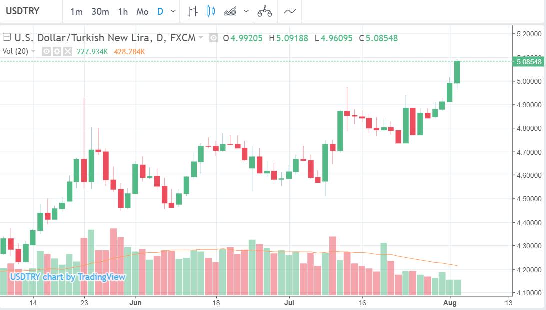Screen dimensions: 546x310
Task: Click the 5.08548 current price label
Action: click(529, 62)
